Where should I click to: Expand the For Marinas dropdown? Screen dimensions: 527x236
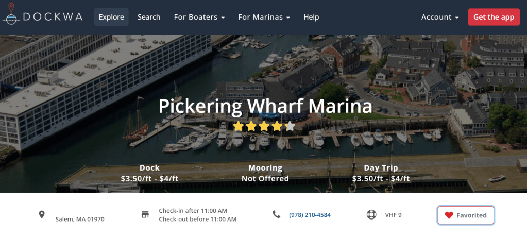[264, 17]
